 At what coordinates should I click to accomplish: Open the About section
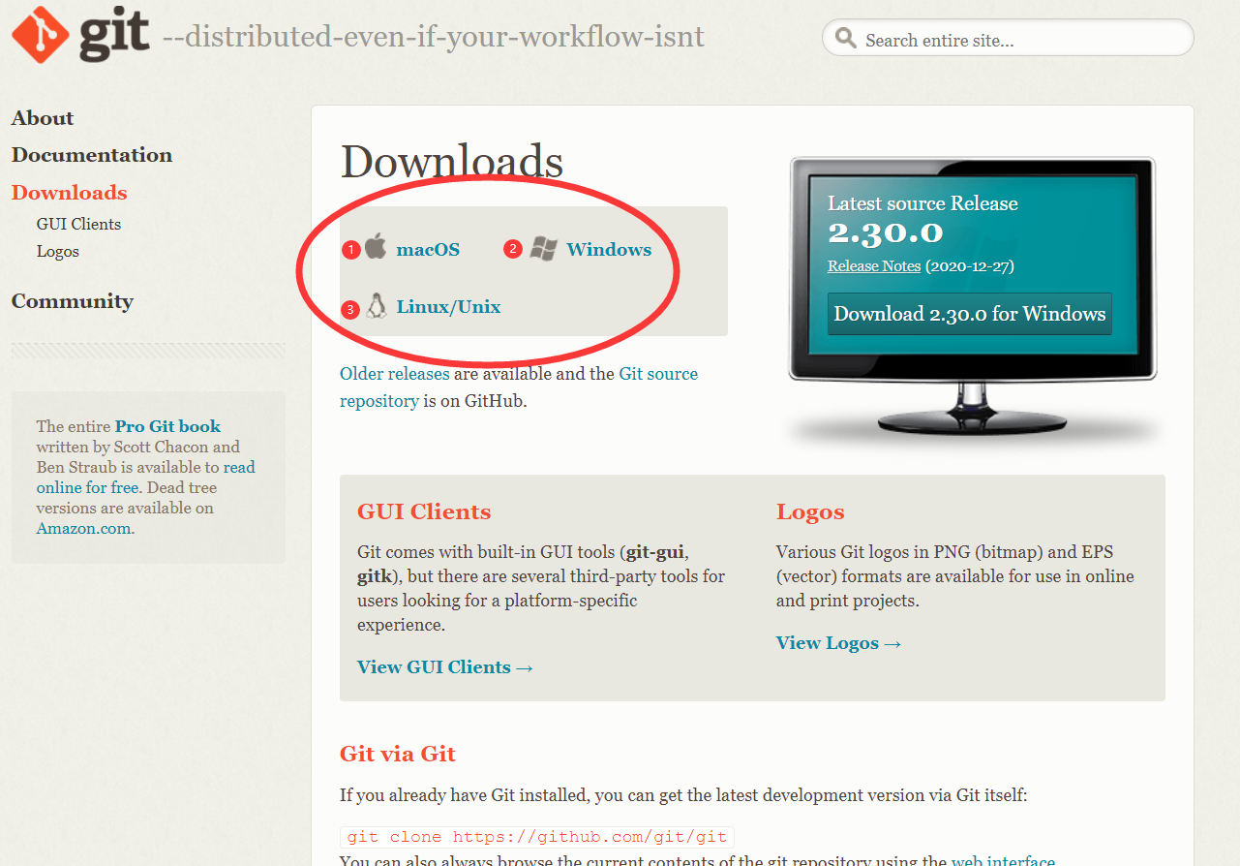pos(43,118)
